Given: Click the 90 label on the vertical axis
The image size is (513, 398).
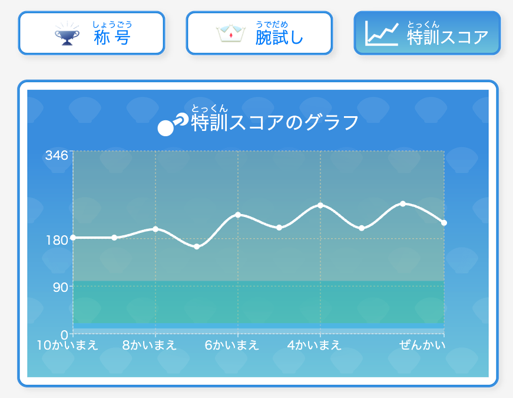Looking at the screenshot, I should 61,287.
